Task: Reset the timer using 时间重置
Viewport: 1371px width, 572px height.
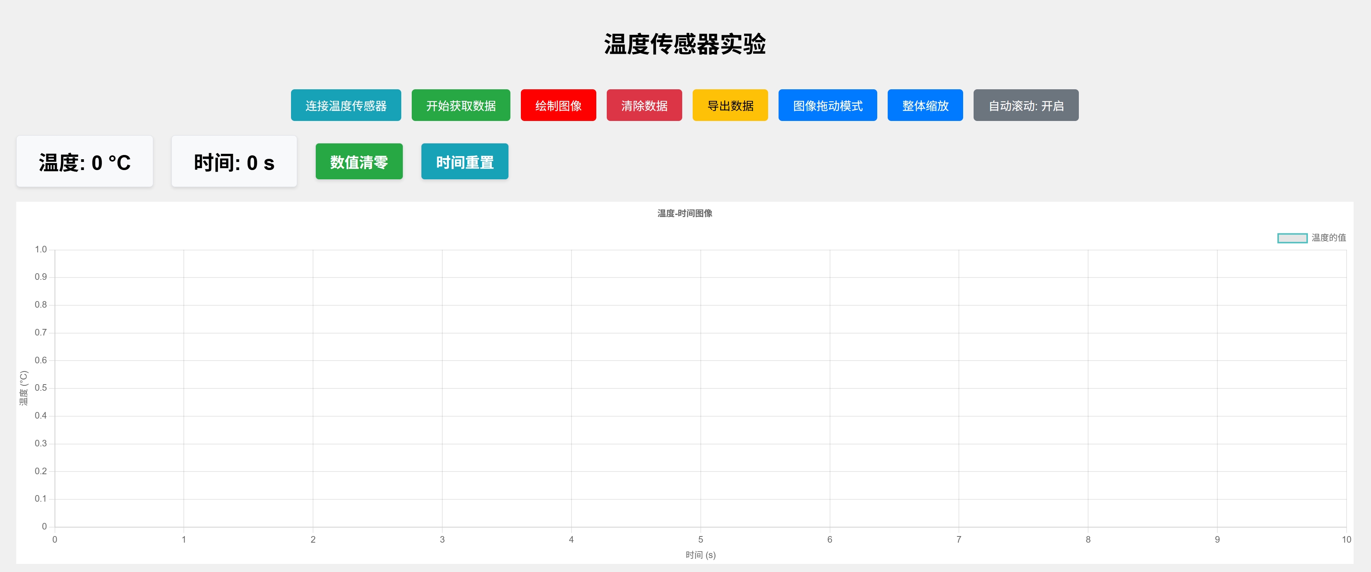Action: click(x=464, y=161)
